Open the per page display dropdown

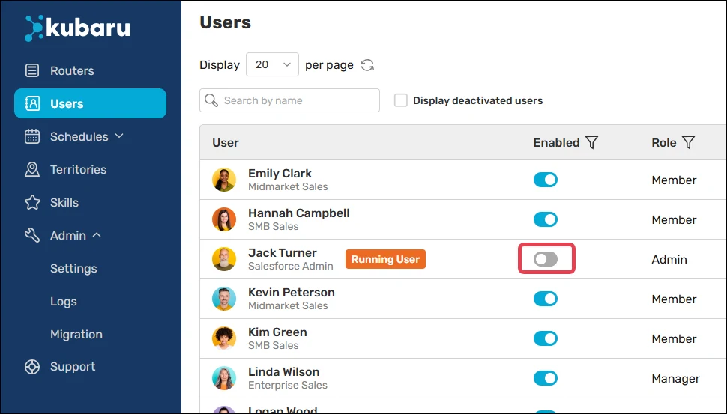pos(272,64)
